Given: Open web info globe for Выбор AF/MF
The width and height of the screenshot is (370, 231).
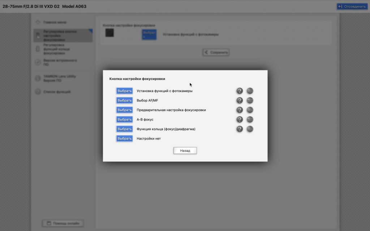Looking at the screenshot, I should click(250, 100).
